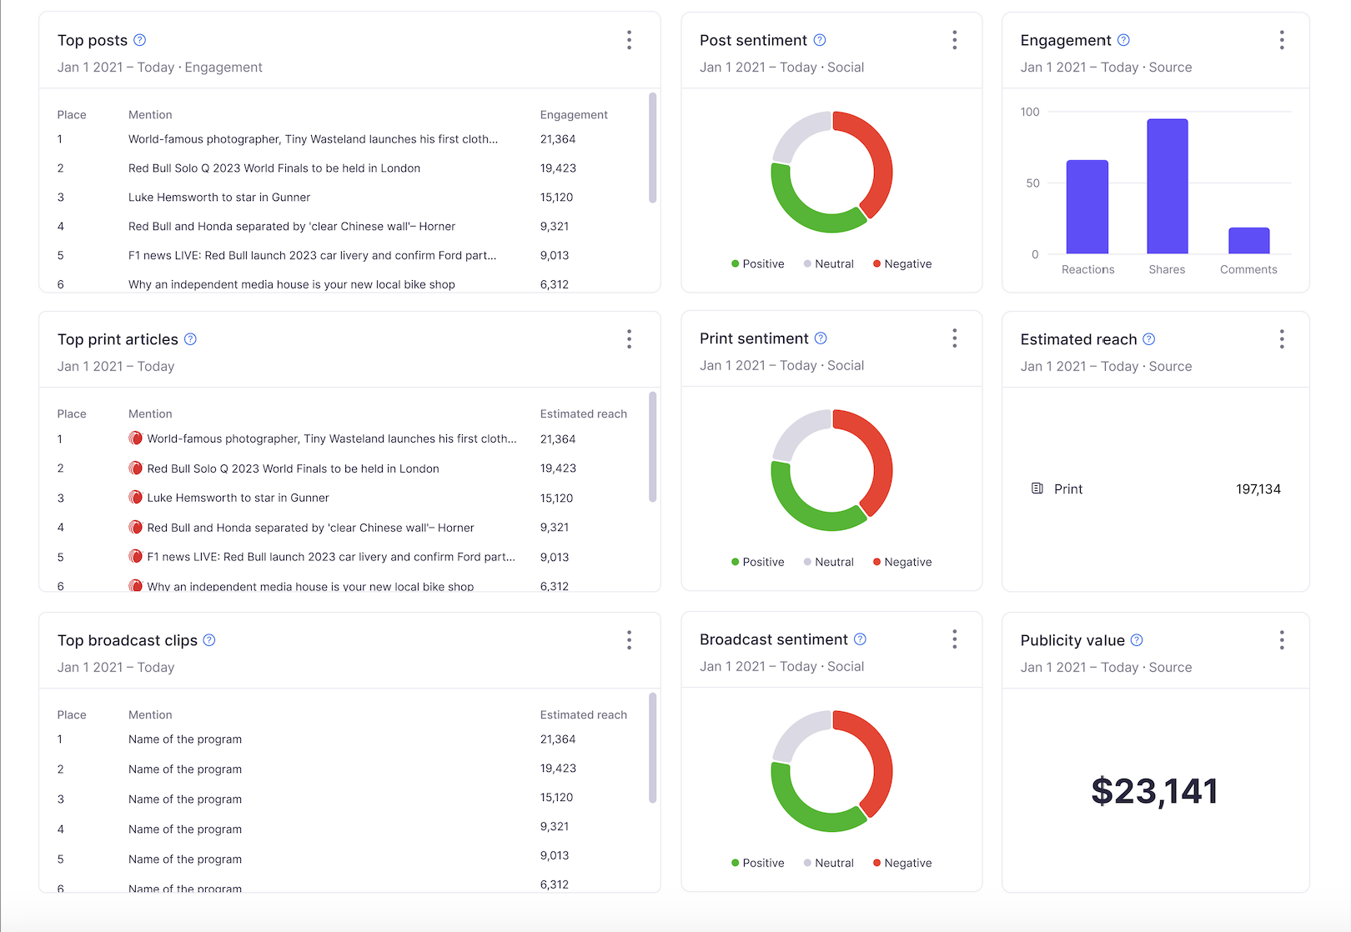The width and height of the screenshot is (1351, 932).
Task: Open the Engagement widget three-dot menu
Action: (1282, 40)
